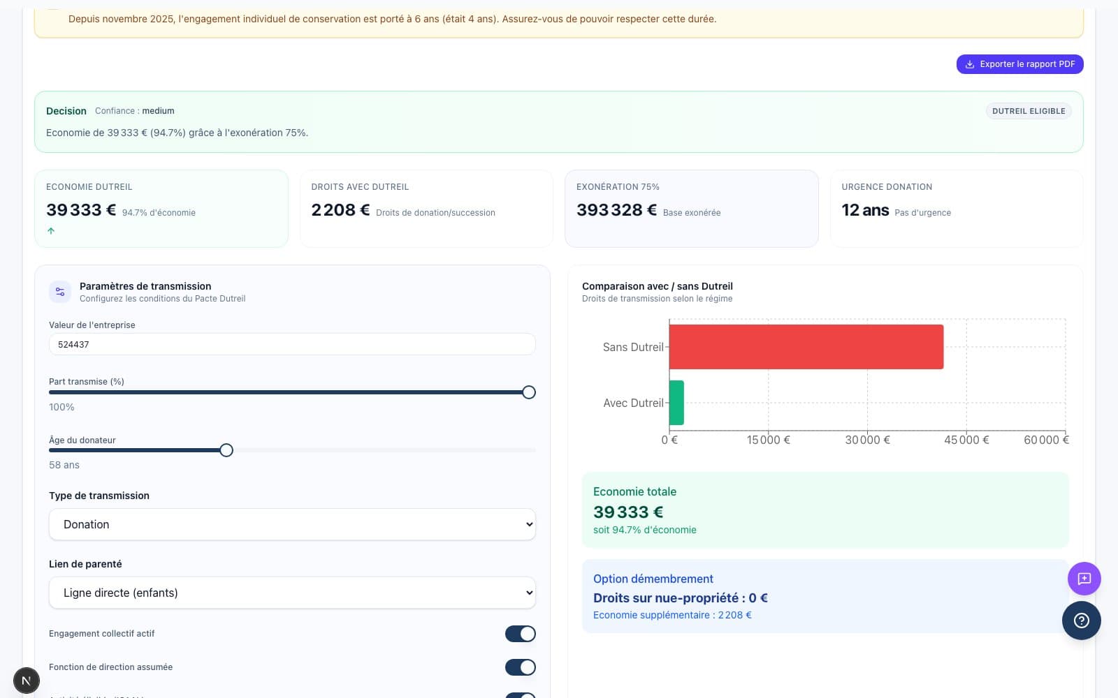Click the sliders icon beside Paramètres de transmission
Viewport: 1118px width, 698px height.
click(60, 292)
